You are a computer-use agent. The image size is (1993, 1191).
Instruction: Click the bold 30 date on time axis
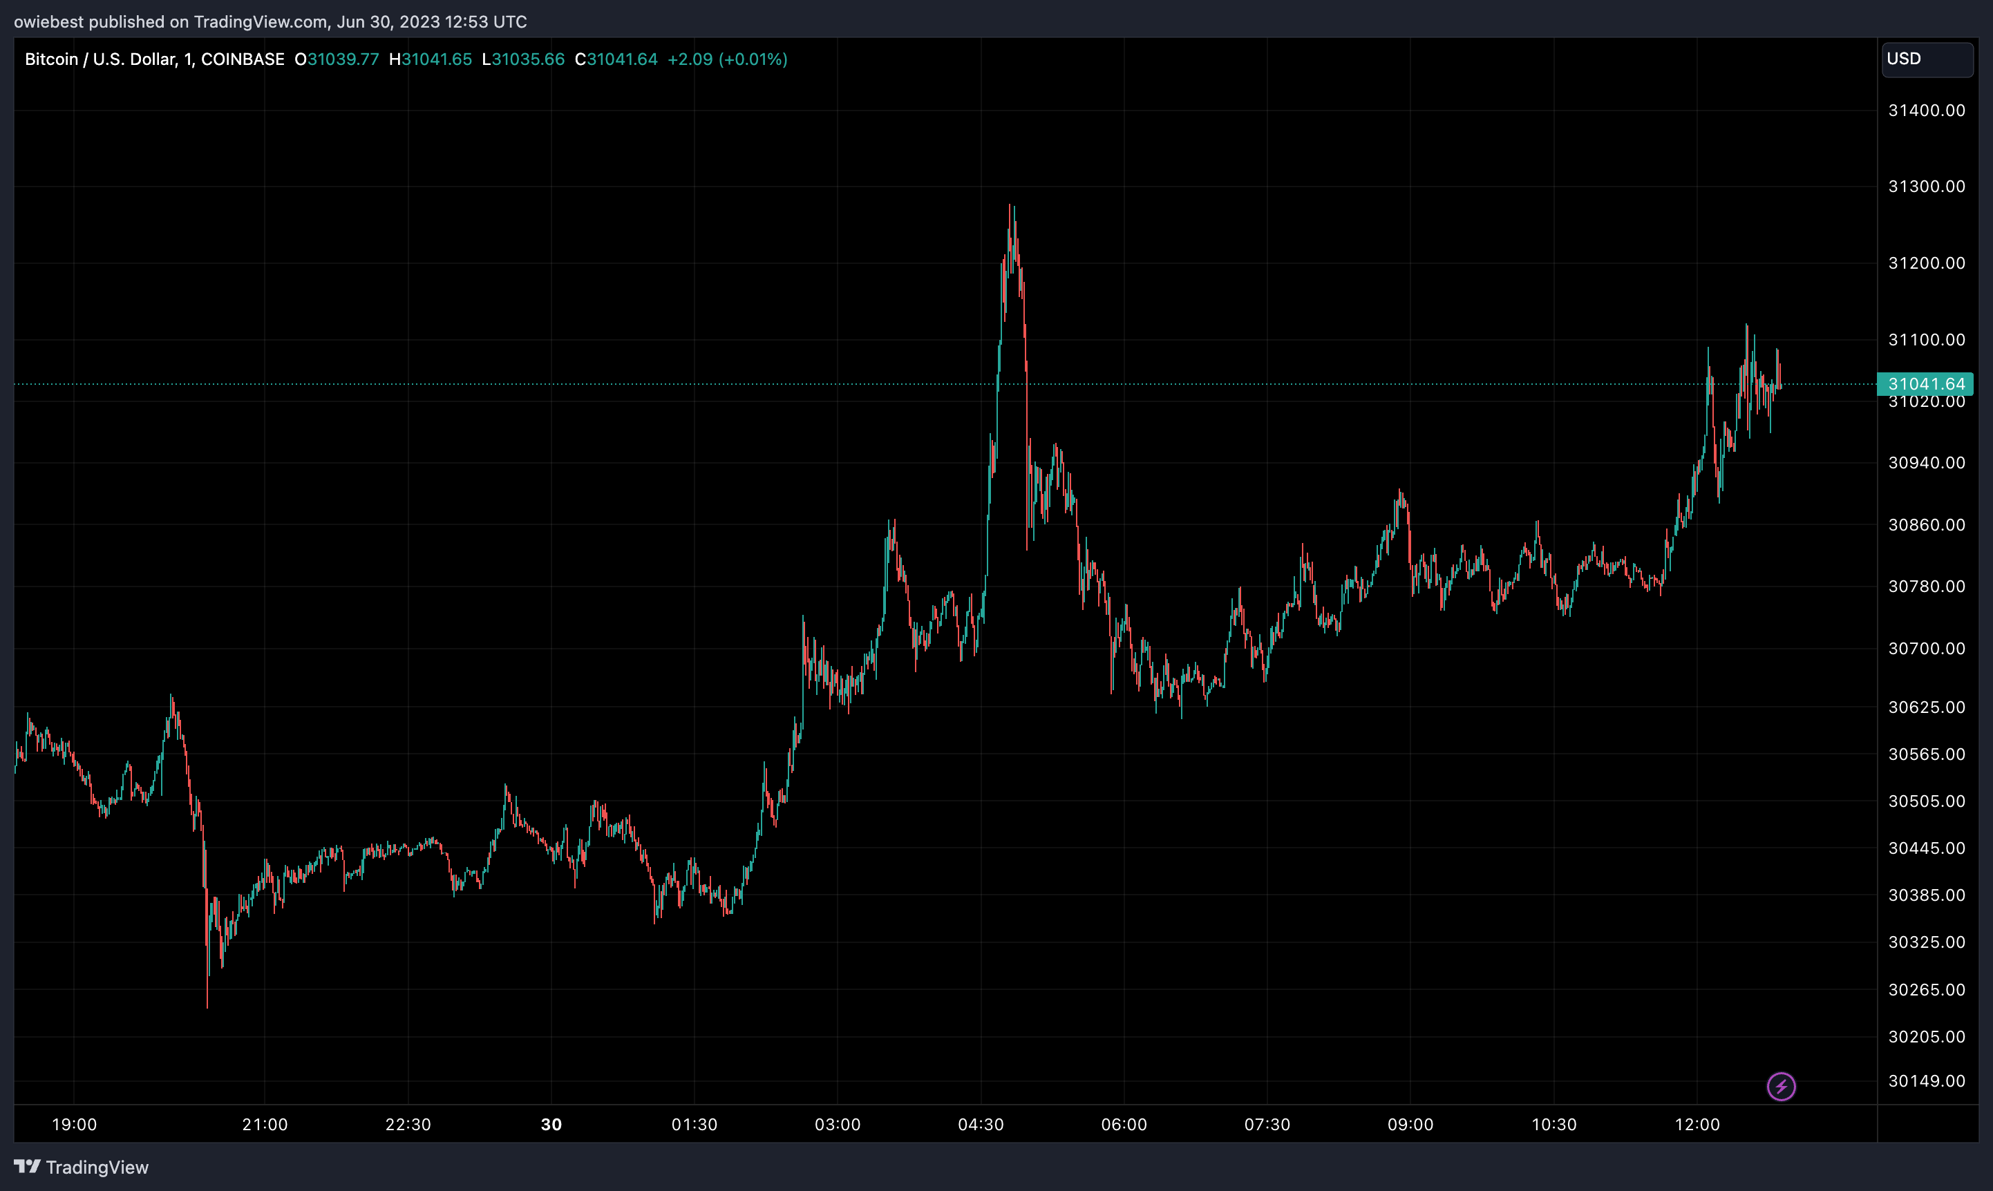pos(551,1125)
